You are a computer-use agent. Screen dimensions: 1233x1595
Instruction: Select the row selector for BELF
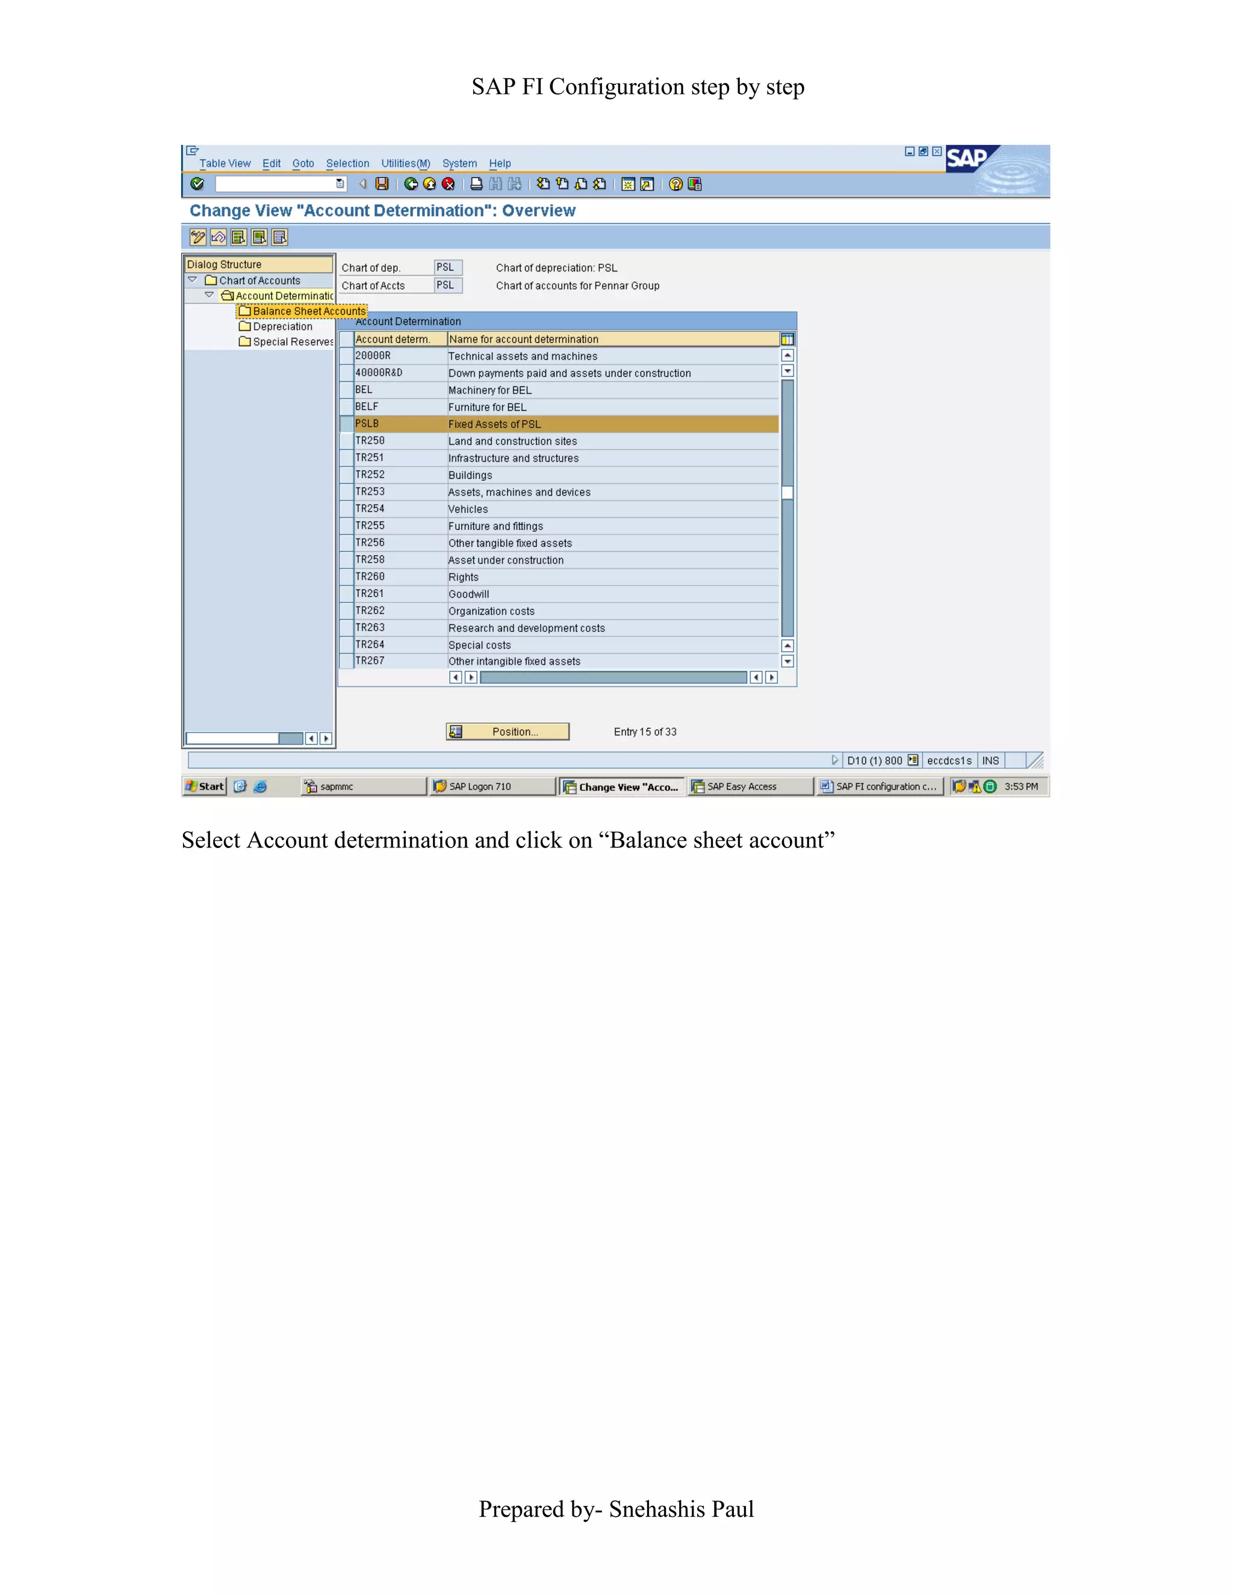pyautogui.click(x=347, y=407)
